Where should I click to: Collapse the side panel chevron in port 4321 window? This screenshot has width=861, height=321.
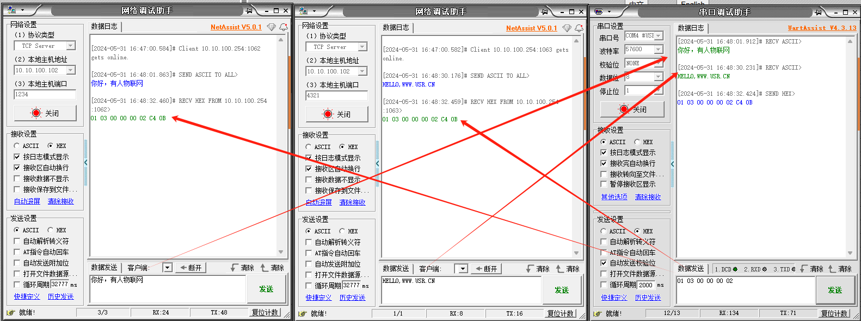[x=377, y=164]
